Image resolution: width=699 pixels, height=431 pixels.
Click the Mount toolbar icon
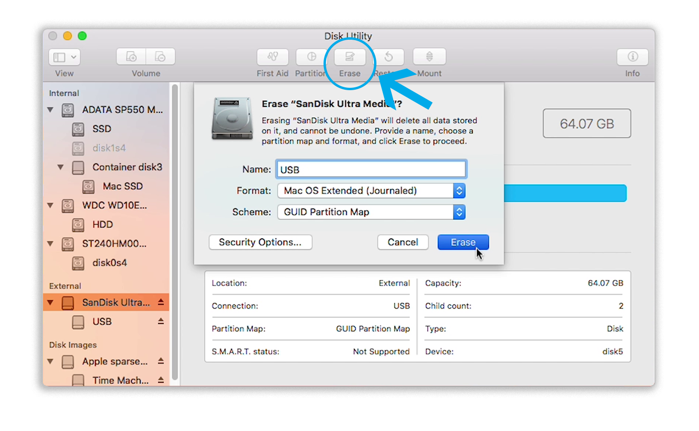click(x=429, y=57)
